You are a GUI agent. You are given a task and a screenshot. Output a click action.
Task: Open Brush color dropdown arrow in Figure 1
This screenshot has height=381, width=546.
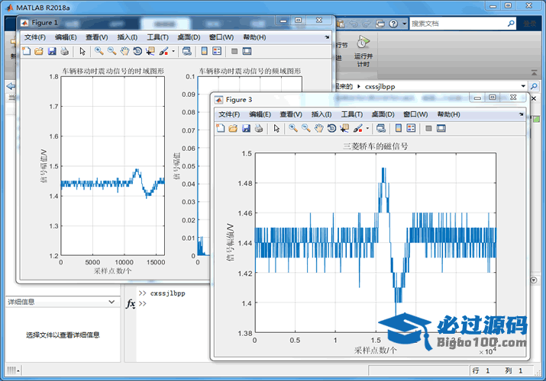(x=173, y=51)
